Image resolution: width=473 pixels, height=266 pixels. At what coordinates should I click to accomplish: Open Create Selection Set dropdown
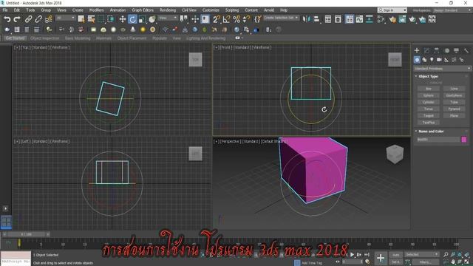(x=281, y=18)
